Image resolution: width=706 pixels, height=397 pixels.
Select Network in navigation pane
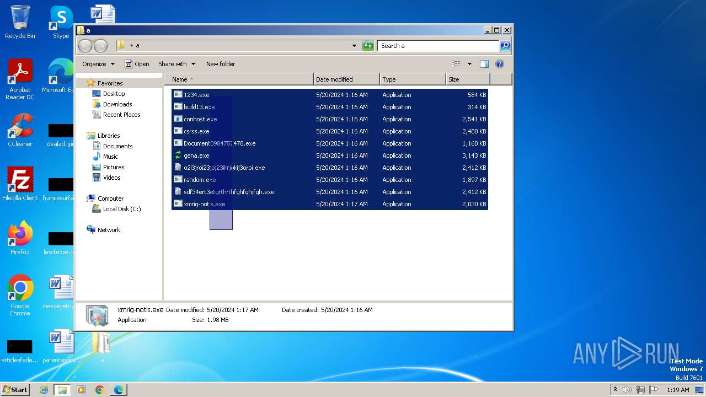pos(103,230)
